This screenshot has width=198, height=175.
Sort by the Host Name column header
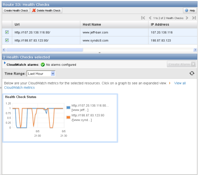pos(92,25)
